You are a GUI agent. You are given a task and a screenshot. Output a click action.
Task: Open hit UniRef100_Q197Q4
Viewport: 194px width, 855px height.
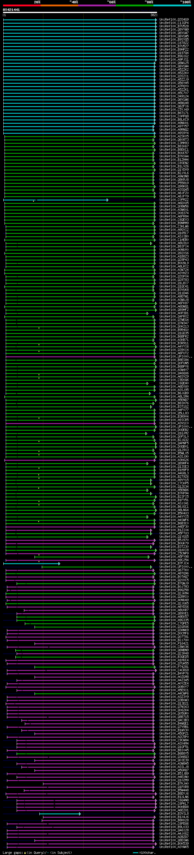point(174,53)
